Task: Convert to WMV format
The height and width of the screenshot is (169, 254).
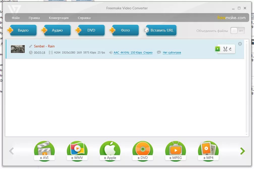Action: [x=77, y=151]
